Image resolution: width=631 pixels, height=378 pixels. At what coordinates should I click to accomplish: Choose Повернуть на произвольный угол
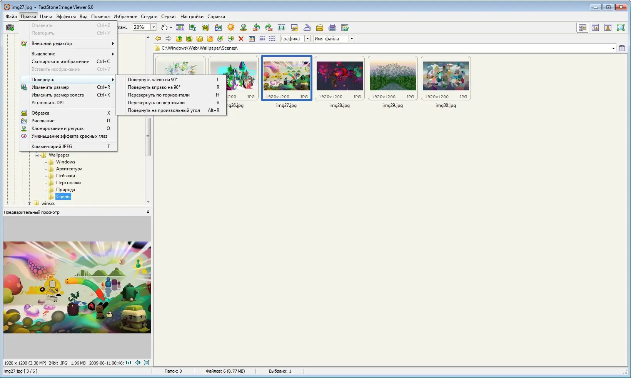[171, 110]
